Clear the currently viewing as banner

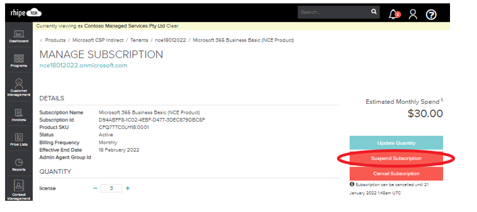[173, 26]
